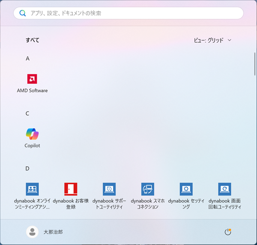Screen dimensions: 257x245
Task: Open dynabook スマホコネクション app
Action: click(x=148, y=196)
